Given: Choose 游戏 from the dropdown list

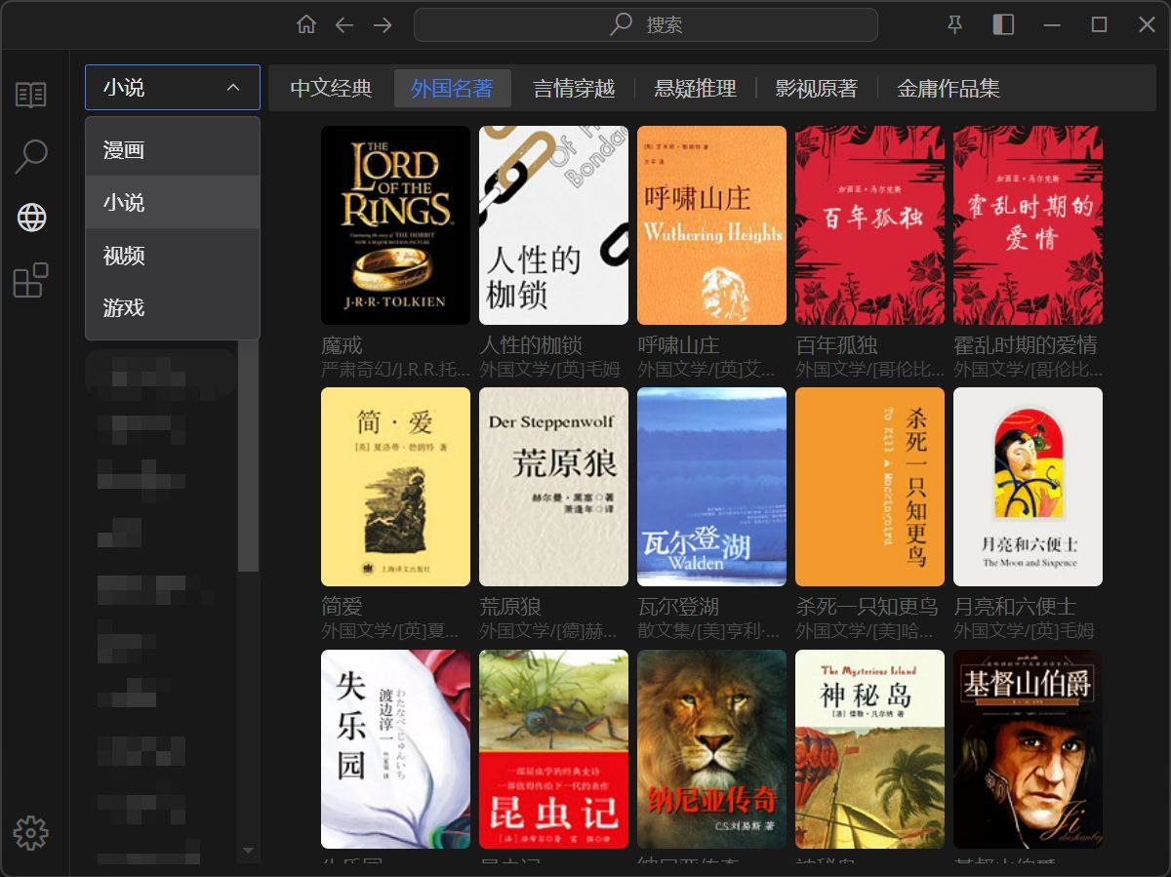Looking at the screenshot, I should click(173, 307).
